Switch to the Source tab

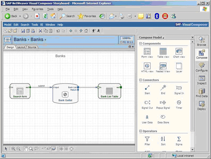(x=32, y=47)
